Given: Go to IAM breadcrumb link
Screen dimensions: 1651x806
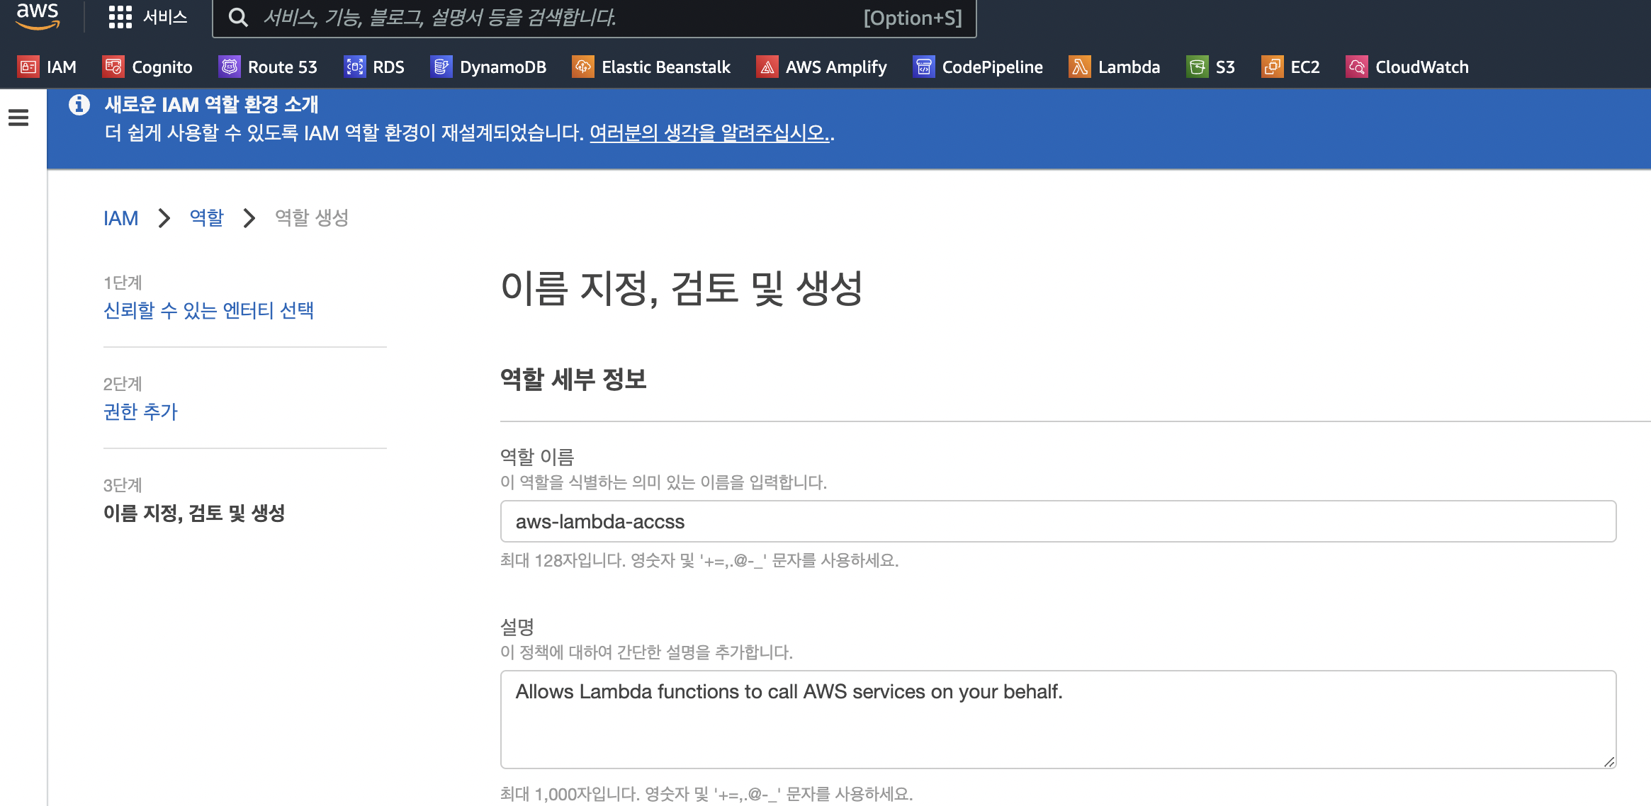Looking at the screenshot, I should 120,218.
